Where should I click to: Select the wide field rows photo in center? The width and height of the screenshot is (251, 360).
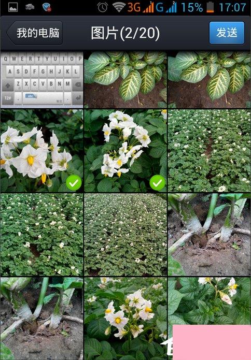pyautogui.click(x=125, y=235)
